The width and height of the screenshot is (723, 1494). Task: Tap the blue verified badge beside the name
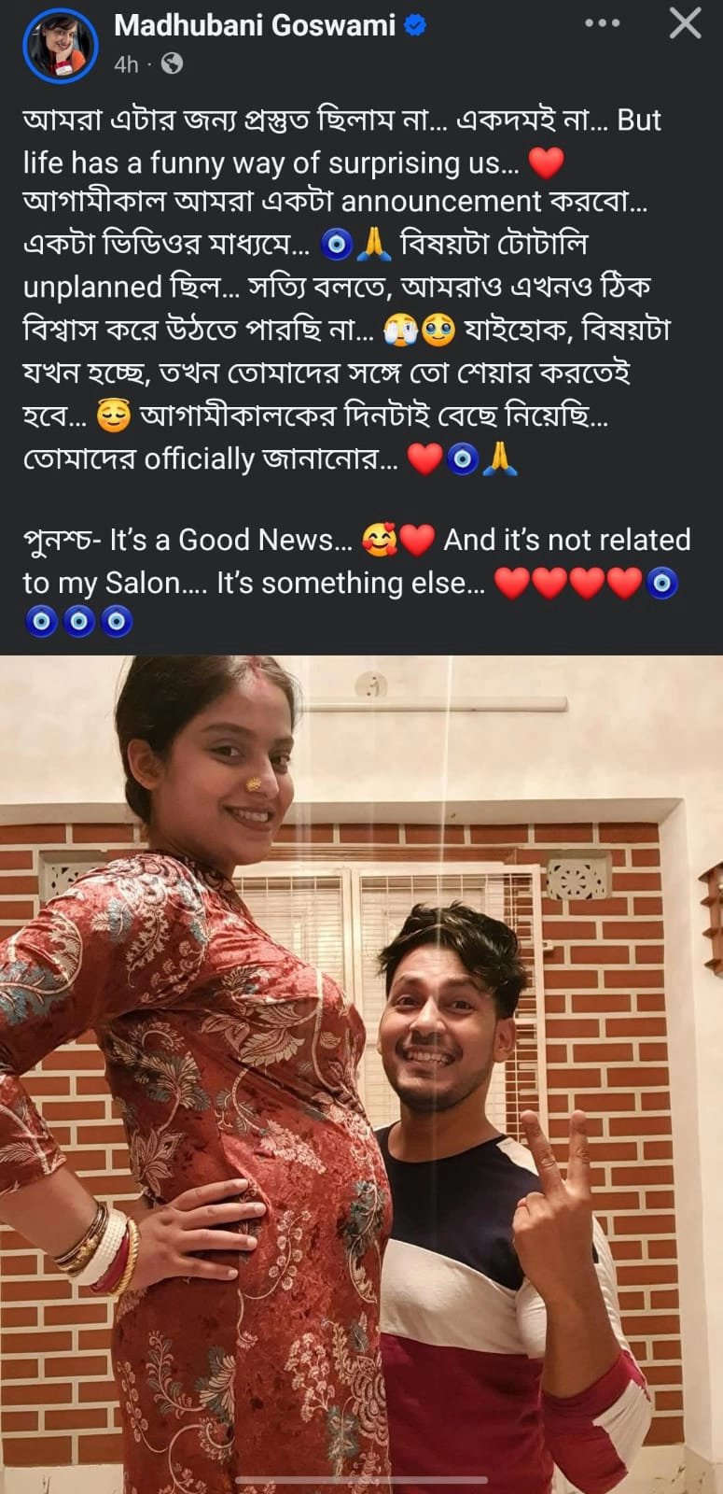pos(416,25)
